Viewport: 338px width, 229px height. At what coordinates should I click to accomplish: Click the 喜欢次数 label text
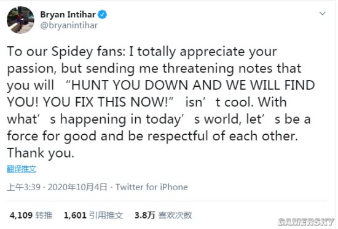coord(175,215)
